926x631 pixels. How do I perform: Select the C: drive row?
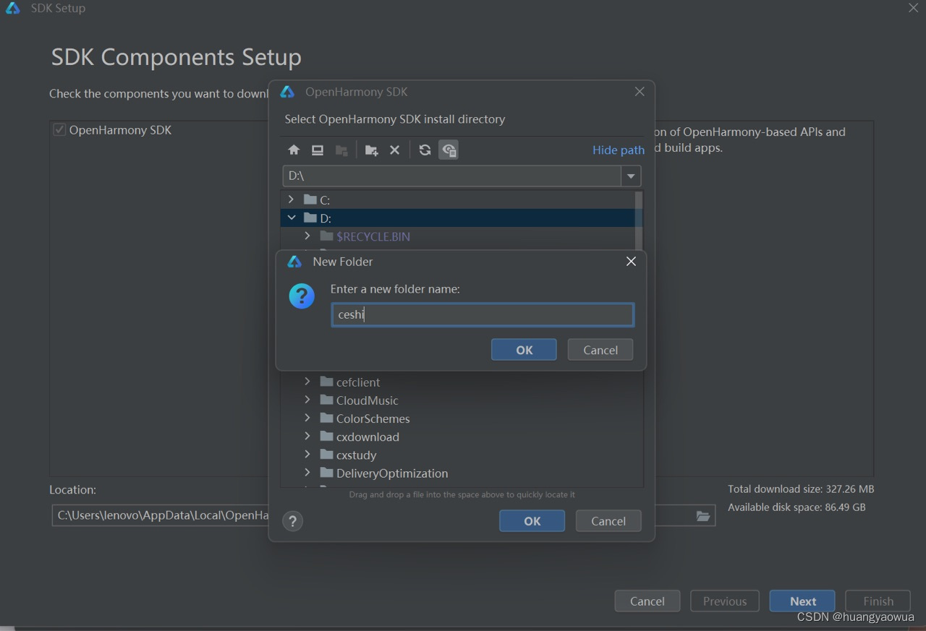[x=457, y=199]
